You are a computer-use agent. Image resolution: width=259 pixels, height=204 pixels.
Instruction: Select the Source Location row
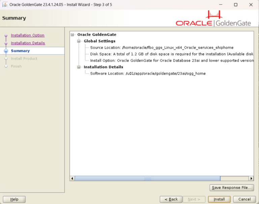point(162,48)
